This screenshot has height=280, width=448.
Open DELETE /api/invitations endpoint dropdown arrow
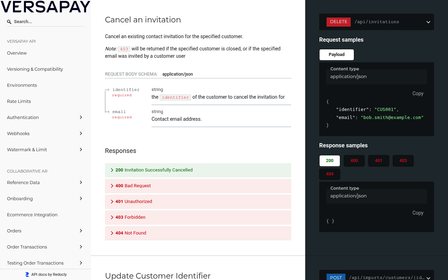coord(428,22)
